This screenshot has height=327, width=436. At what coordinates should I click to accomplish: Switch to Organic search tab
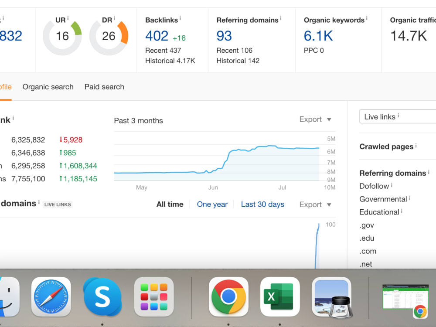coord(48,87)
